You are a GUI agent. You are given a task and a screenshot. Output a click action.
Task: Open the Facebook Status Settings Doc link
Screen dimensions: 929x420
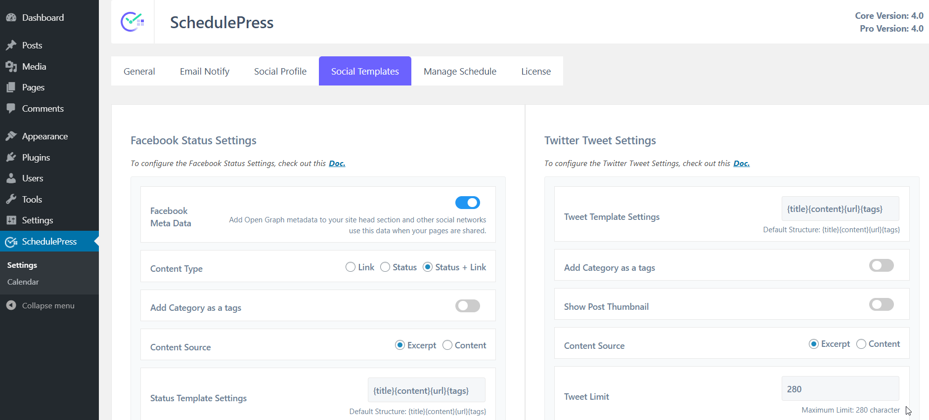337,164
